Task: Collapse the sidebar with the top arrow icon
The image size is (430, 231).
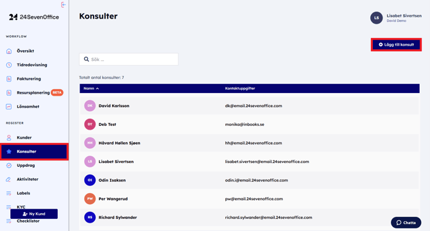Action: coord(64,4)
